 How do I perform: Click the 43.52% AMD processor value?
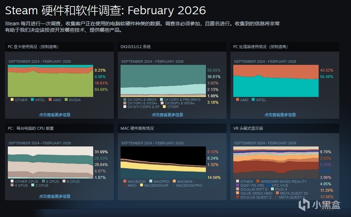tap(326, 70)
